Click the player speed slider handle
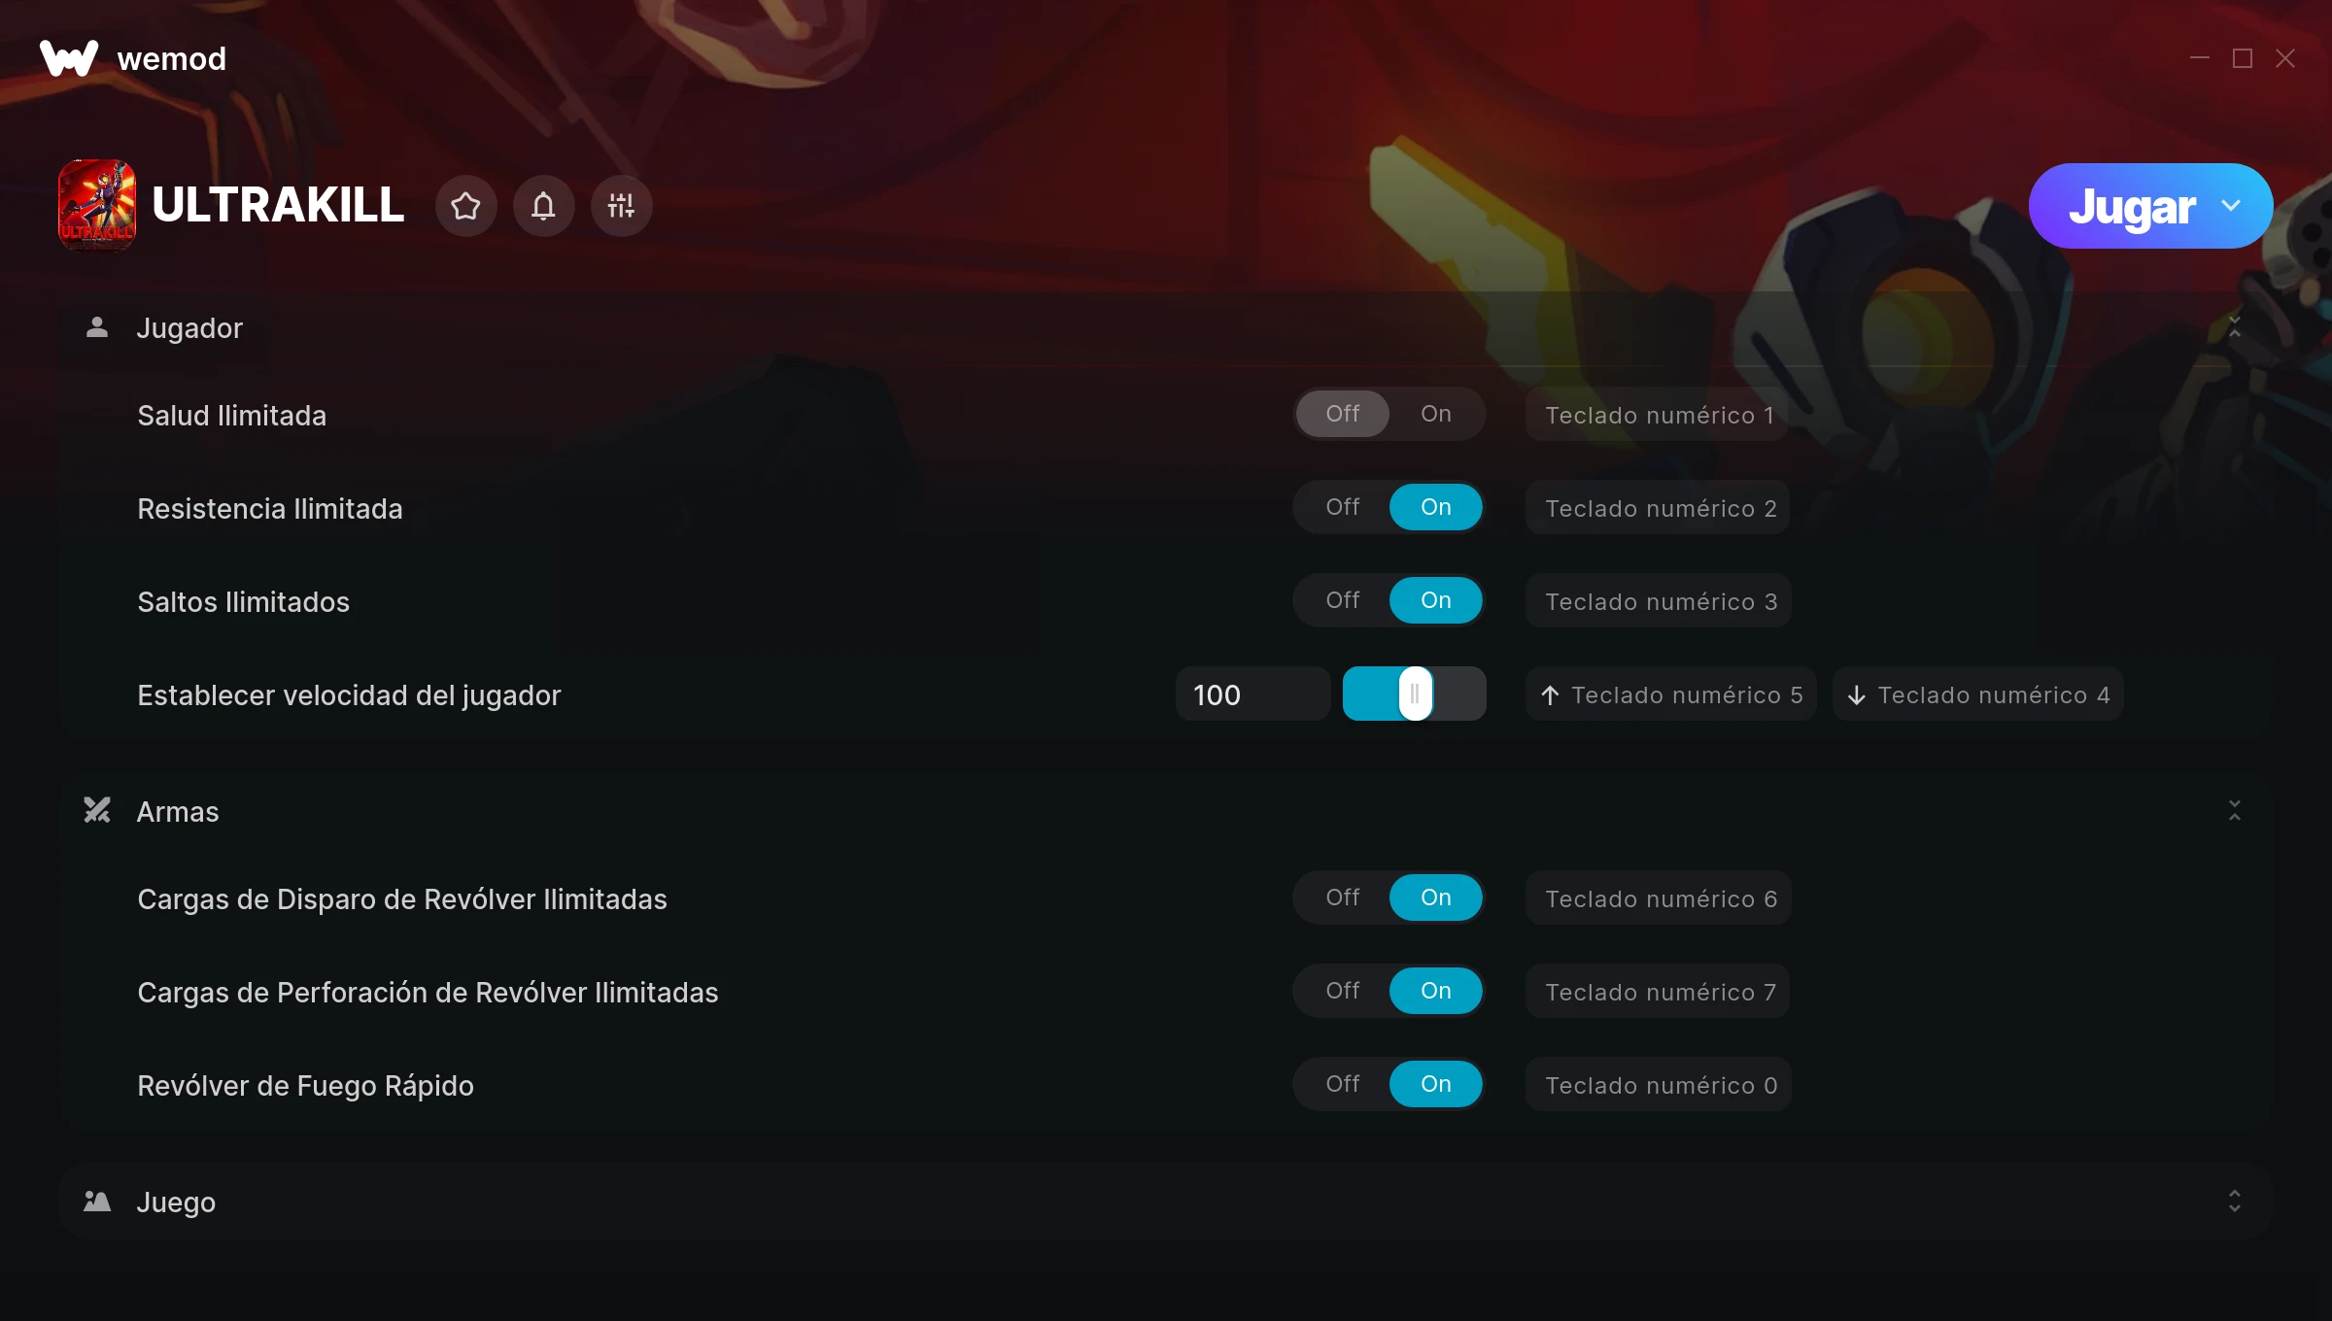The image size is (2332, 1321). (1415, 694)
